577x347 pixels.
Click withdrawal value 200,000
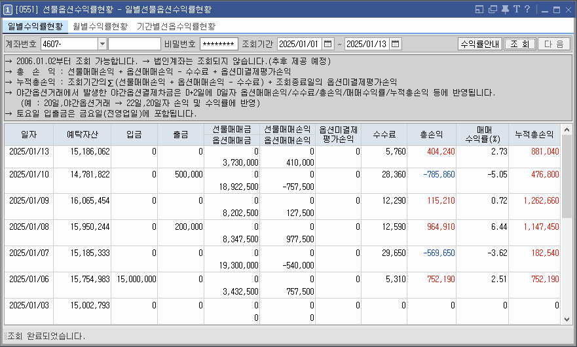point(189,227)
